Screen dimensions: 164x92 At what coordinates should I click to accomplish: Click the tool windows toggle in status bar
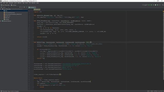click(x=1, y=91)
